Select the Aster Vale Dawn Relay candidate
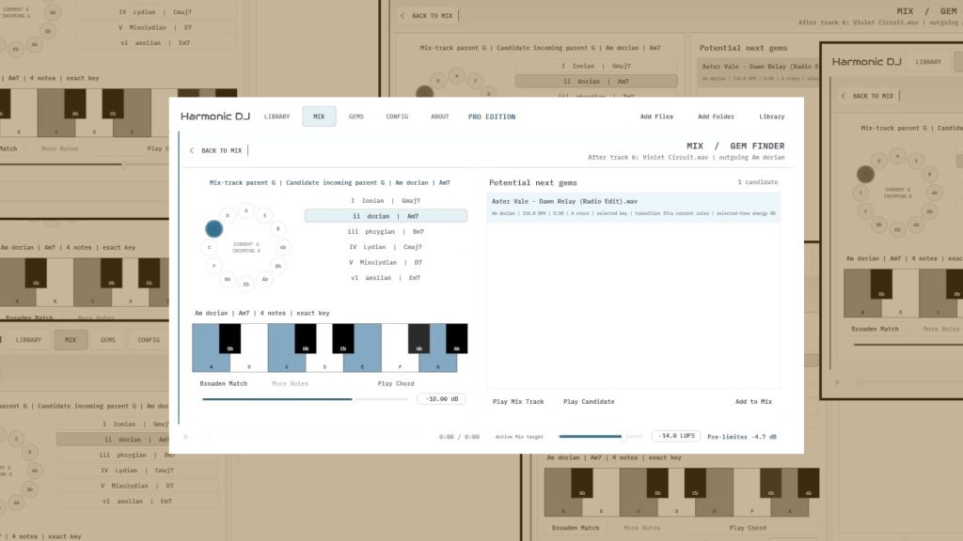The image size is (963, 541). [633, 207]
